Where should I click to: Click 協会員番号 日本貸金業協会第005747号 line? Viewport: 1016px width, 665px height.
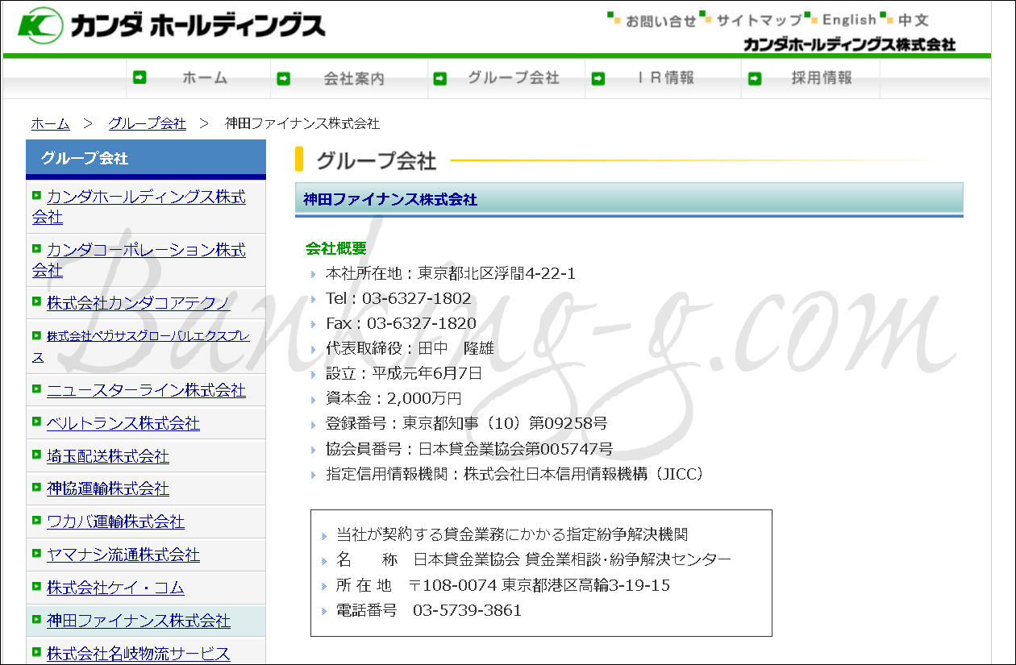coord(468,448)
